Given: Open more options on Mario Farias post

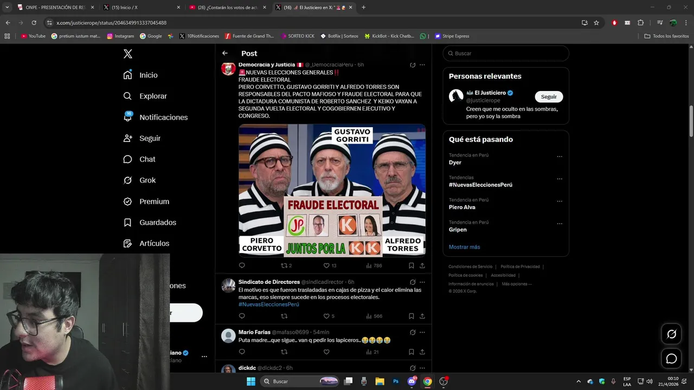Looking at the screenshot, I should [x=422, y=332].
